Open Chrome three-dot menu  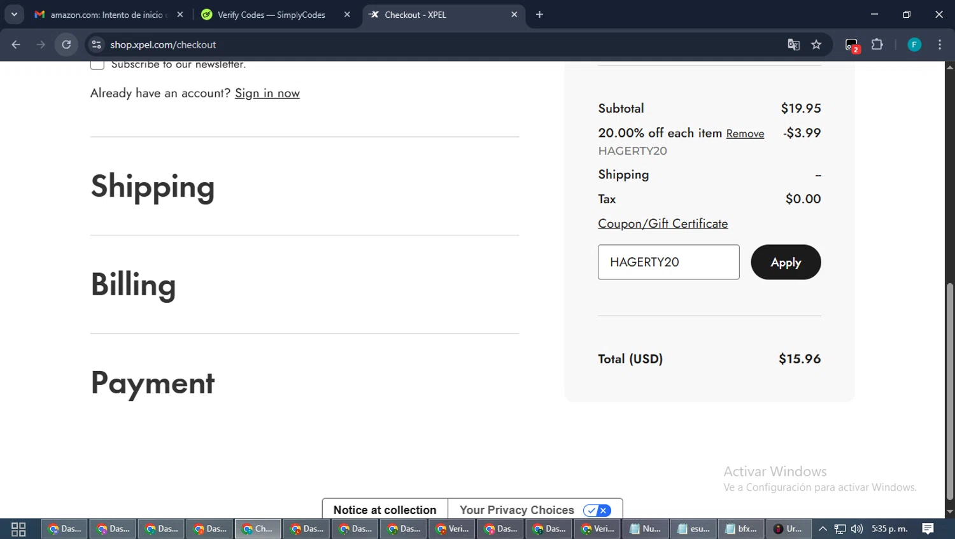[x=940, y=45]
